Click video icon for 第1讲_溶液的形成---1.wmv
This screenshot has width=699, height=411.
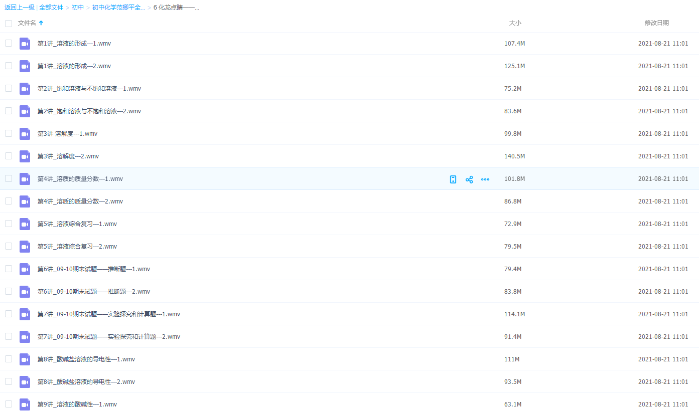pyautogui.click(x=25, y=44)
